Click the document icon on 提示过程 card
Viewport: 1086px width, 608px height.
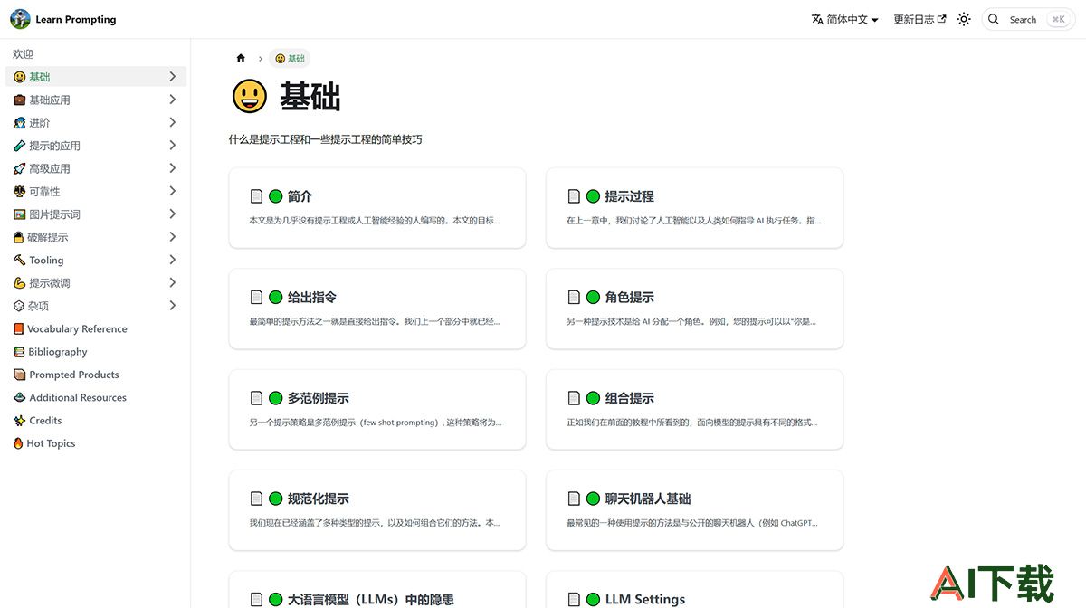tap(574, 196)
